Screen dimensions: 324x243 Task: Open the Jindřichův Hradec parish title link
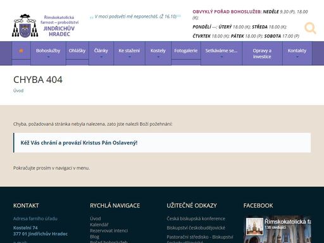click(x=59, y=26)
